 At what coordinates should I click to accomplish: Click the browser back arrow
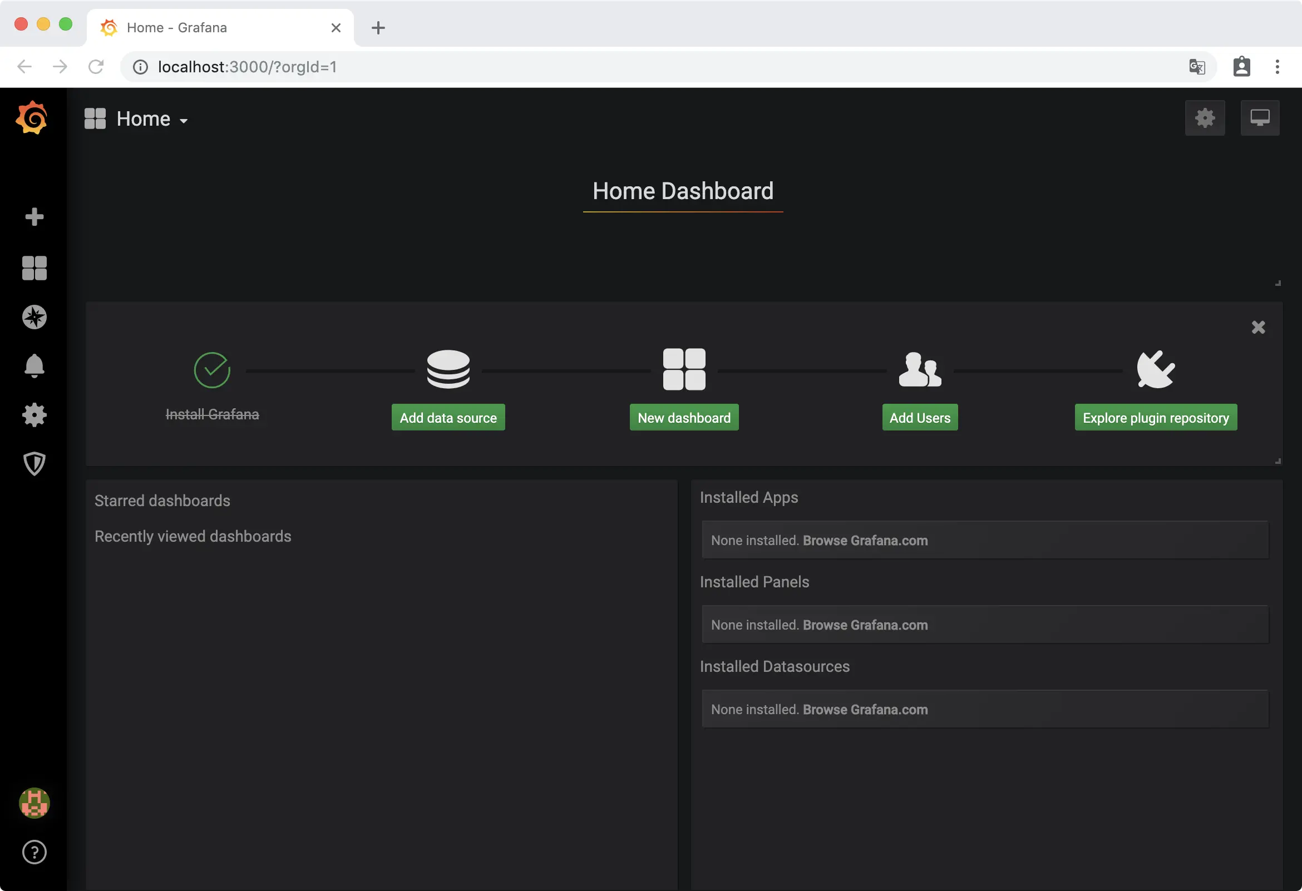click(24, 67)
